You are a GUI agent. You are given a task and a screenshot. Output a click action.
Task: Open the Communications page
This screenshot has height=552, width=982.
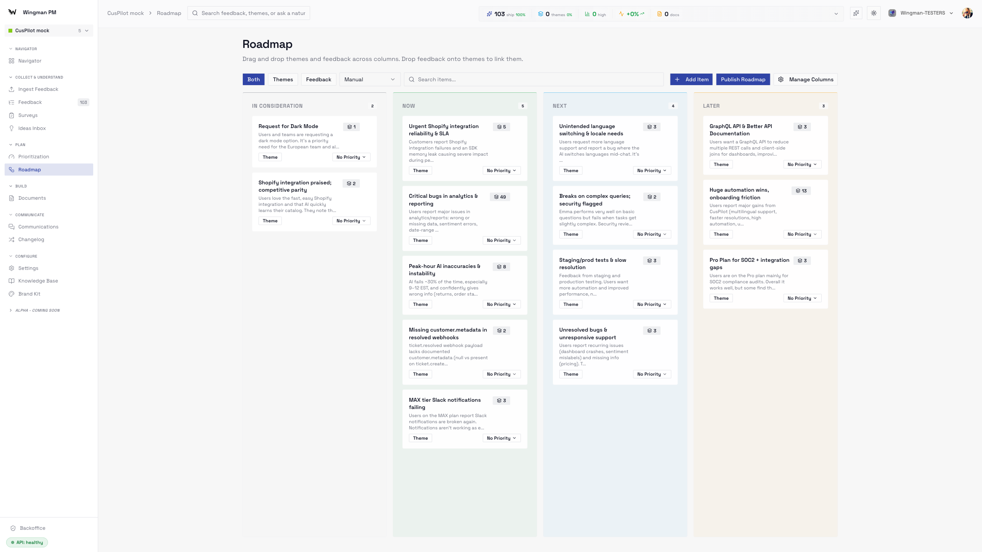pos(38,227)
